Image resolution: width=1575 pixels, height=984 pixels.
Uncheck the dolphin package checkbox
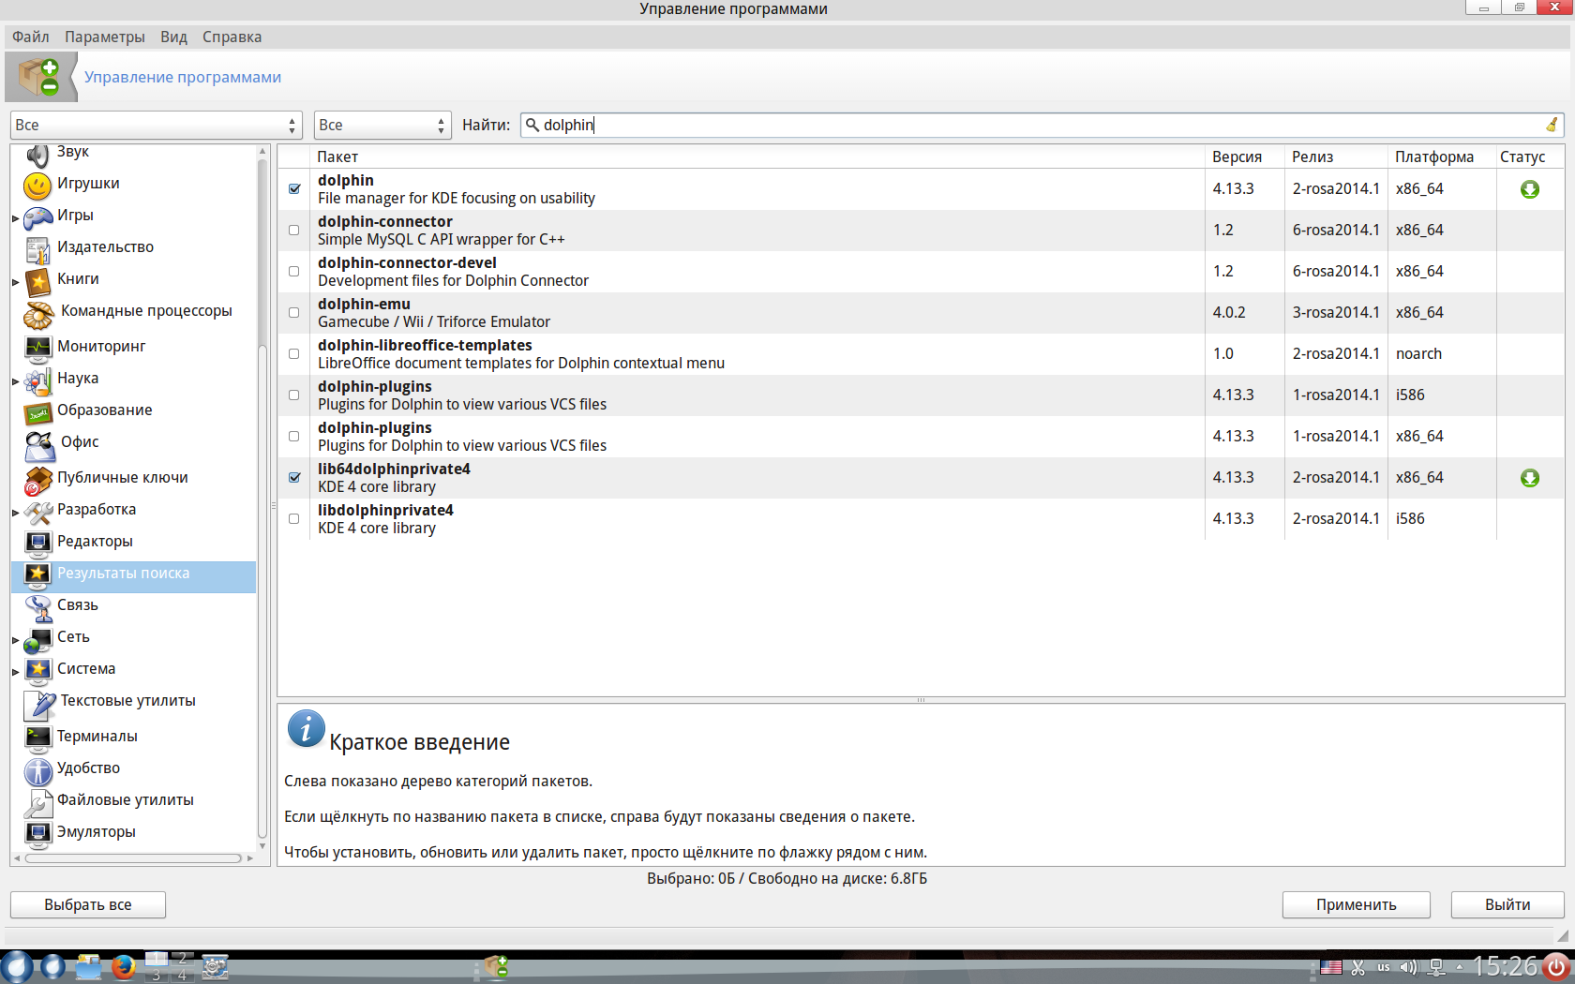coord(294,189)
